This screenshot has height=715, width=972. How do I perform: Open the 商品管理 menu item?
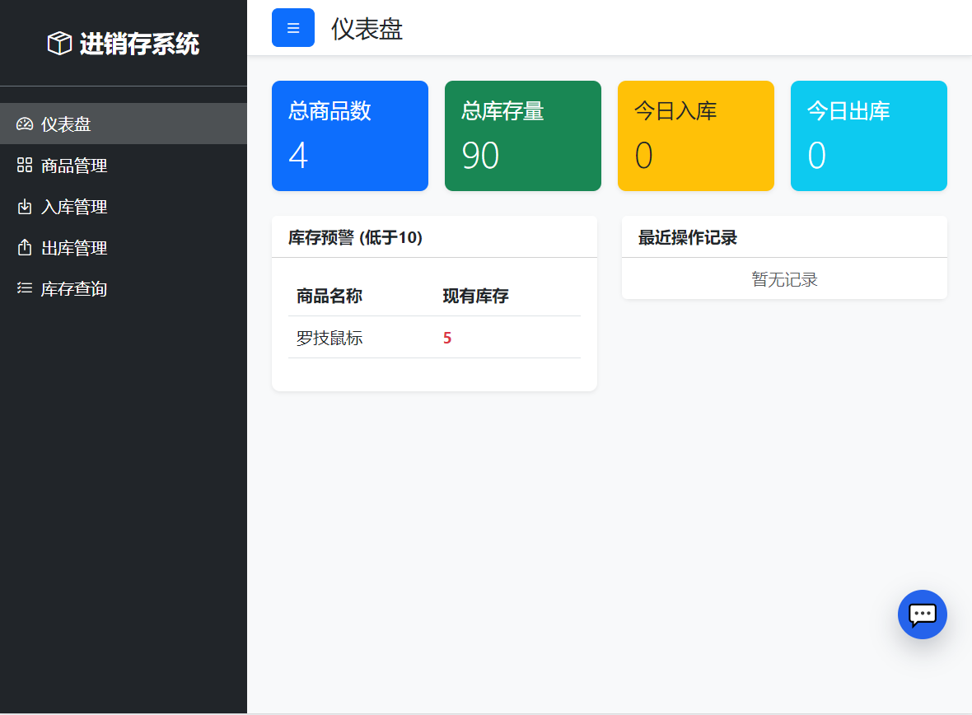74,165
